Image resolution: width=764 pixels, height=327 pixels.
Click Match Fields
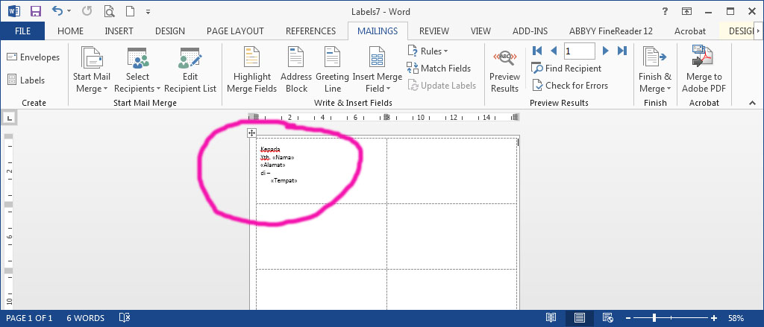click(439, 68)
